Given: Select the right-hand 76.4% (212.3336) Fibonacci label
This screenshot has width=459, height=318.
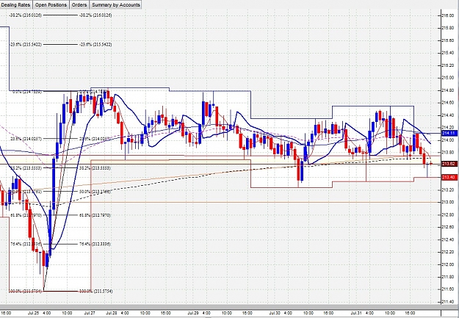Looking at the screenshot, I should (95, 245).
